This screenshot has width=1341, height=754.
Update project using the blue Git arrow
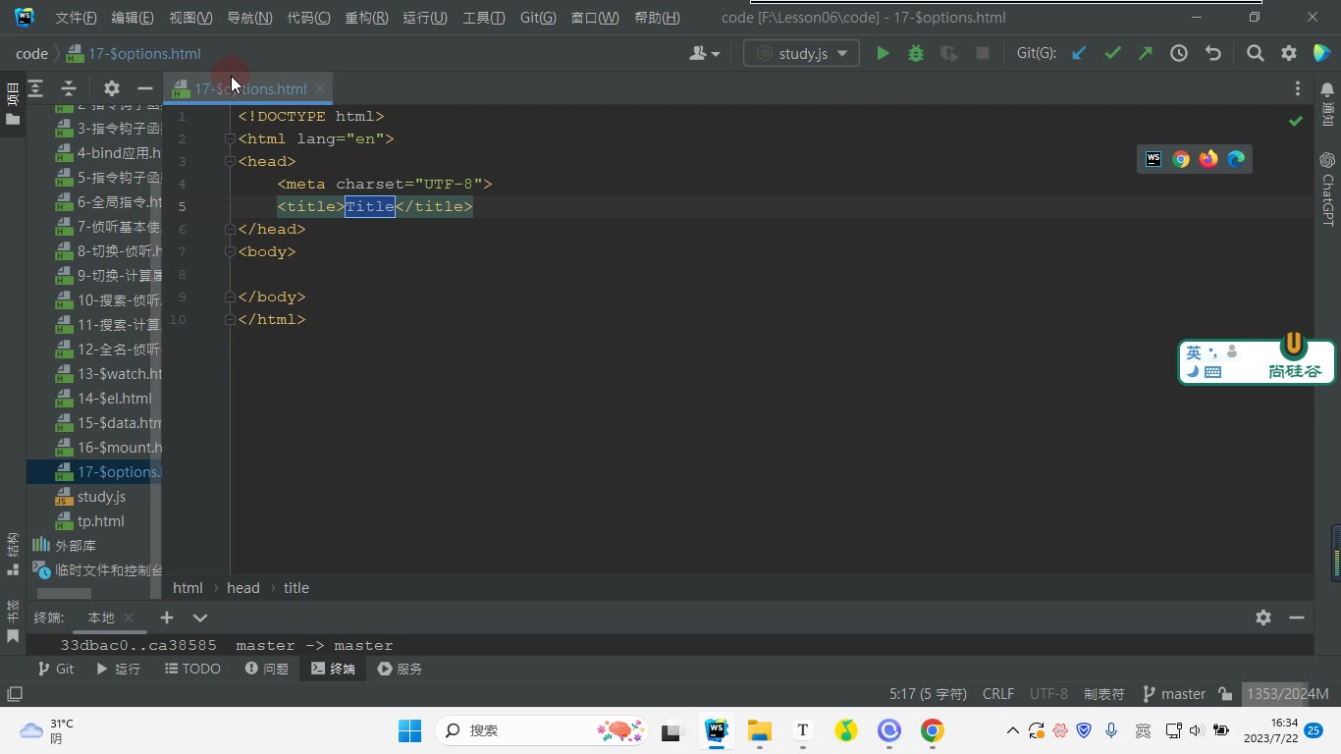1079,54
